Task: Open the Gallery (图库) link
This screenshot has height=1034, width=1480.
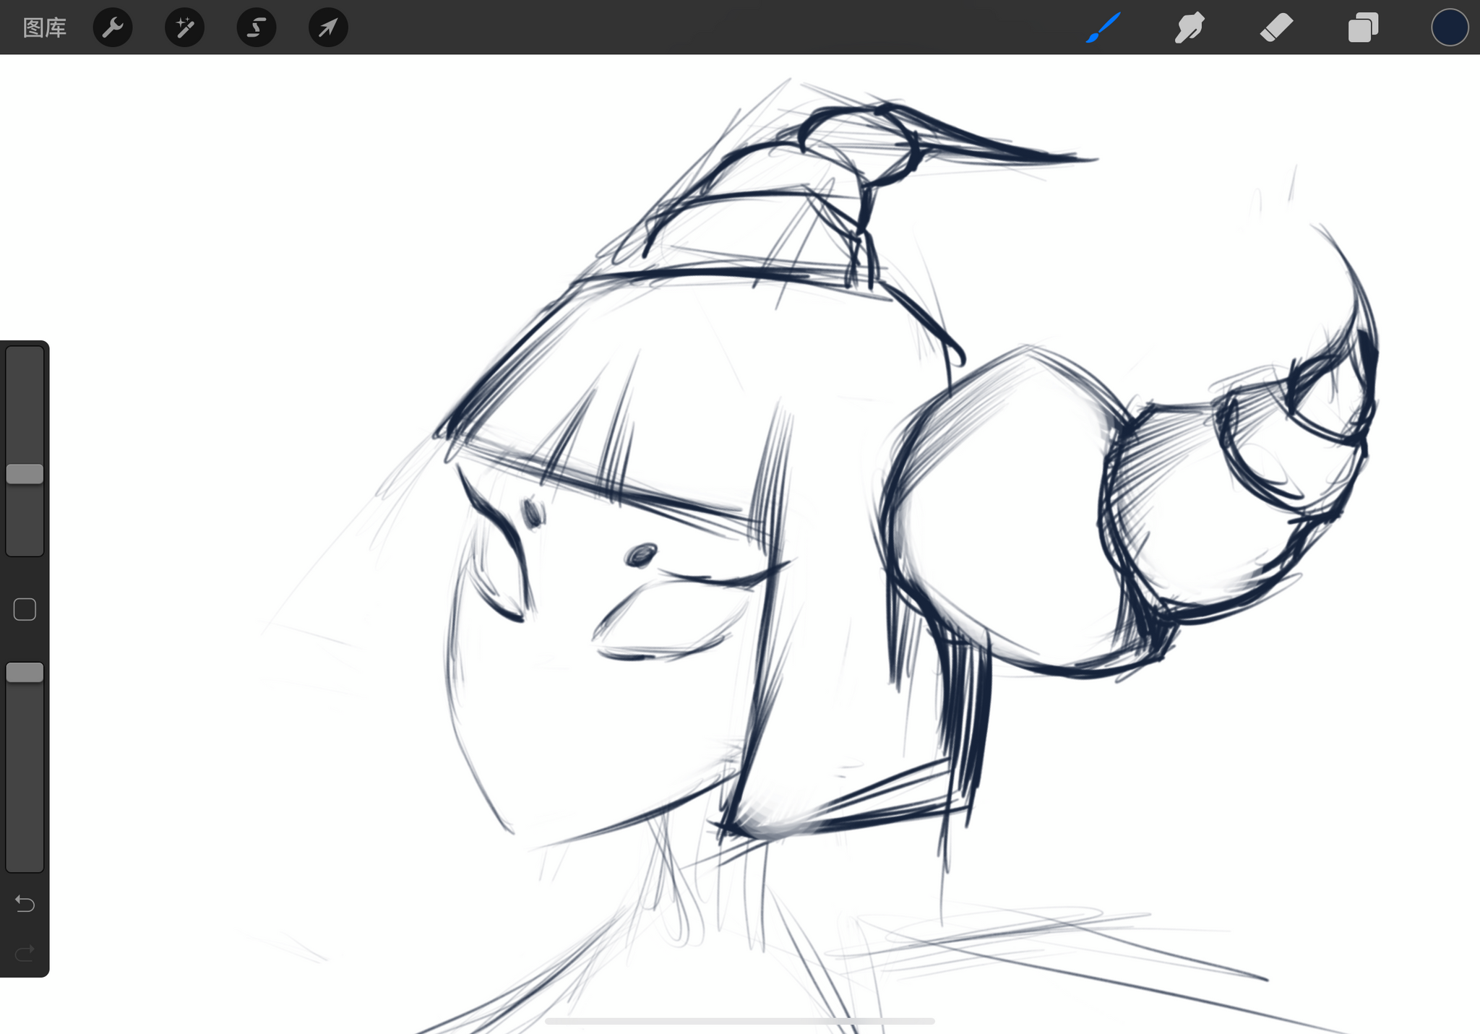Action: click(44, 27)
